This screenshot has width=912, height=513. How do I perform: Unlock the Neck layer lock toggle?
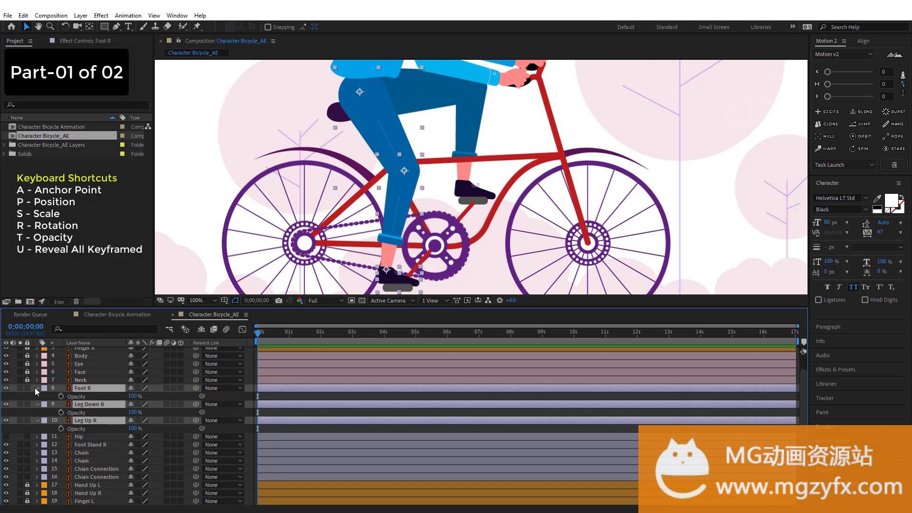click(27, 380)
